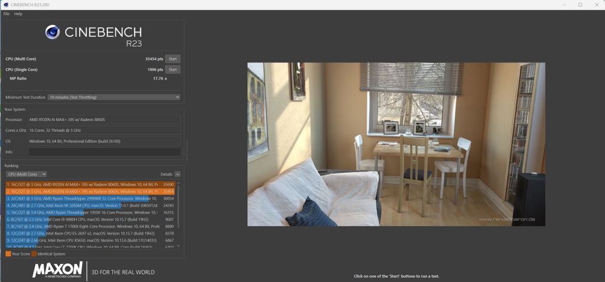605x282 pixels.
Task: Click the Info input field
Action: tap(104, 152)
